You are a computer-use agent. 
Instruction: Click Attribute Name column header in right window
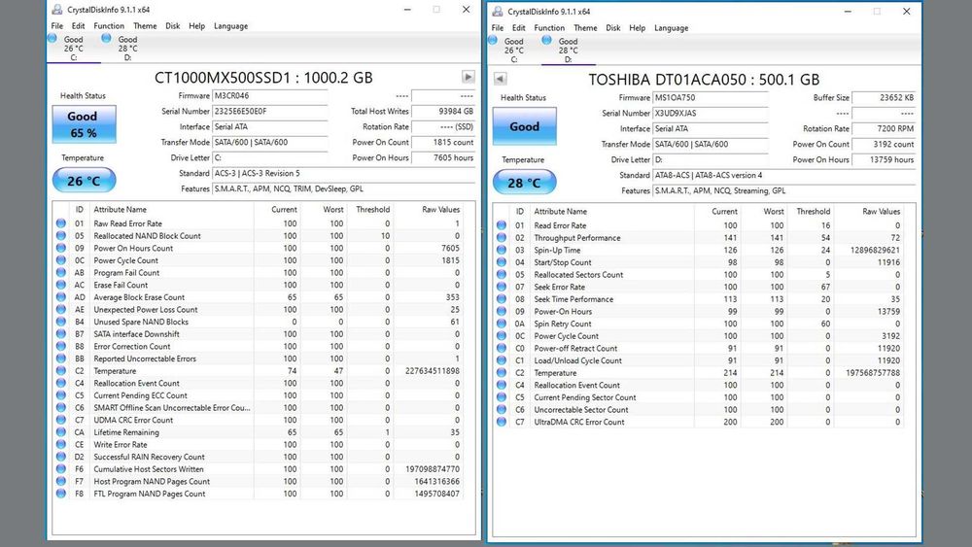tap(612, 211)
